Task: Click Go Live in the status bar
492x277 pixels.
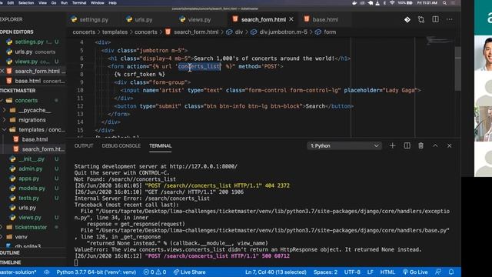Action: (x=415, y=272)
